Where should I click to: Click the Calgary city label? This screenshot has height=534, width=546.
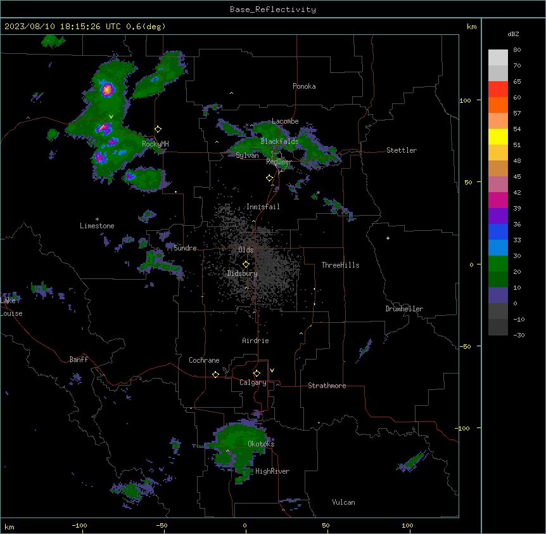click(253, 382)
